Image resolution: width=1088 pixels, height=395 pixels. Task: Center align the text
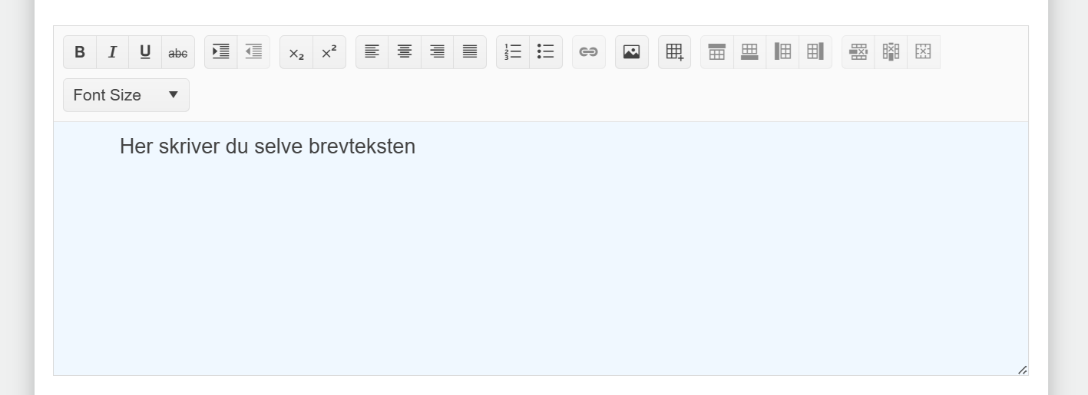coord(405,52)
